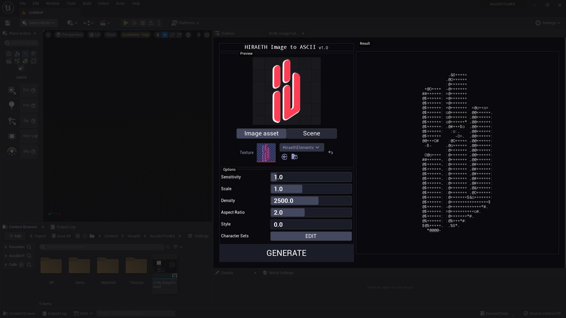Click the Style value field
Image resolution: width=566 pixels, height=318 pixels.
[311, 224]
